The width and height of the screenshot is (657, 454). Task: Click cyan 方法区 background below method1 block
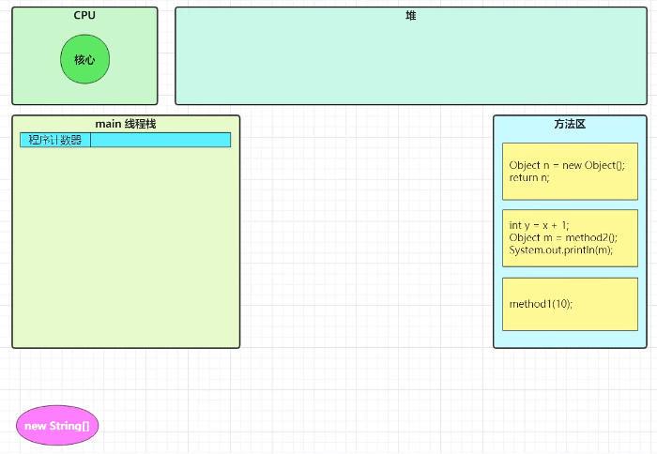click(570, 340)
